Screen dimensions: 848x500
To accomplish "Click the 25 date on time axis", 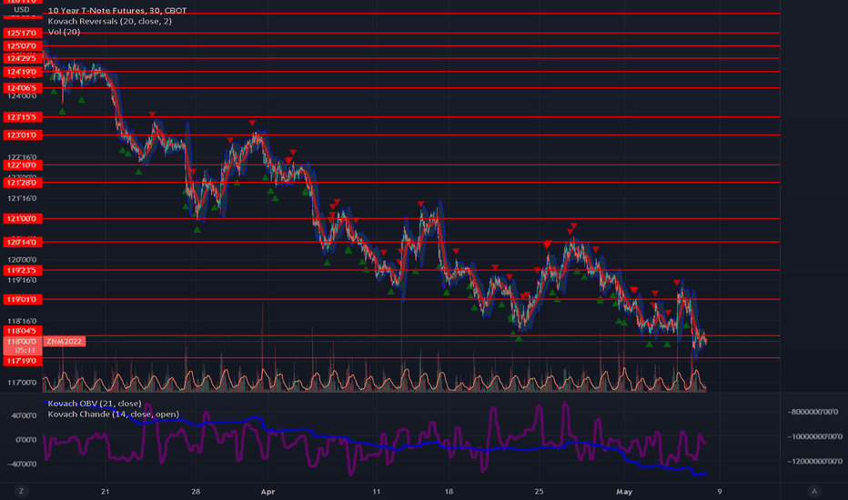I will click(x=539, y=491).
